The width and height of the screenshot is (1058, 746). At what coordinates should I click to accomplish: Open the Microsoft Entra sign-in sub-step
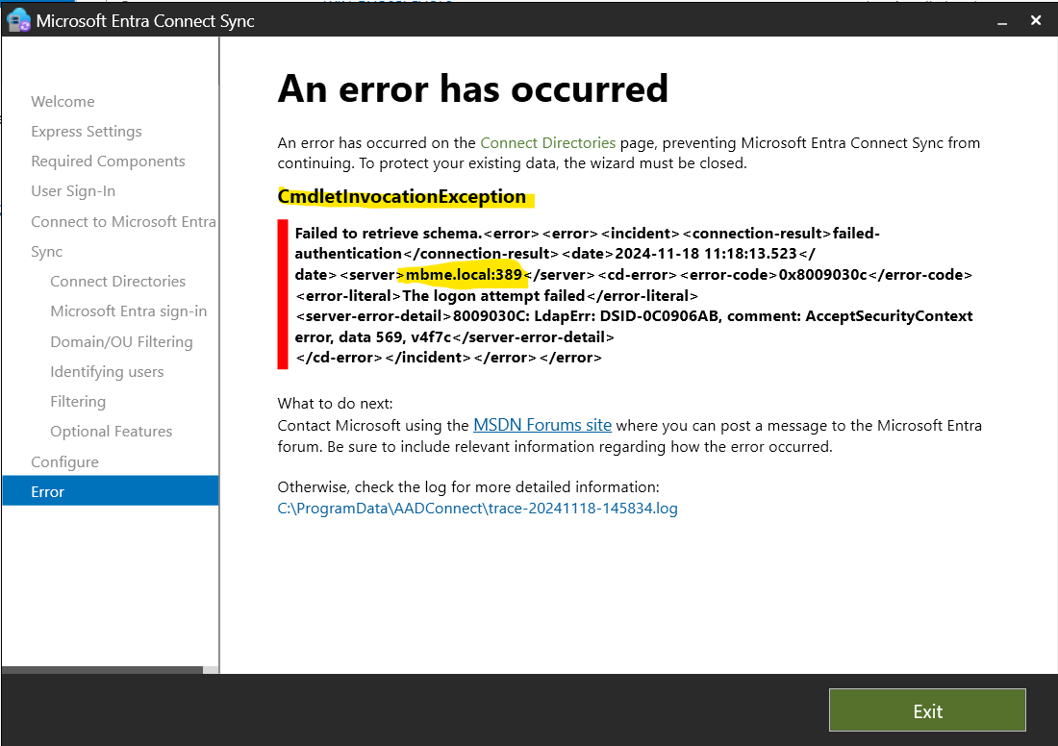(128, 311)
